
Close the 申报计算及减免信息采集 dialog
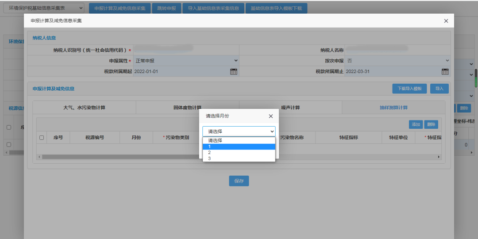(446, 21)
